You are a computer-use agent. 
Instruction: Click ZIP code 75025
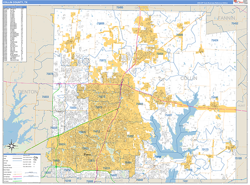tap(82, 132)
